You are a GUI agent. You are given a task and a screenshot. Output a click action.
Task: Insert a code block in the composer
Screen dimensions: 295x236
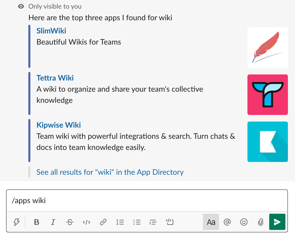[170, 222]
